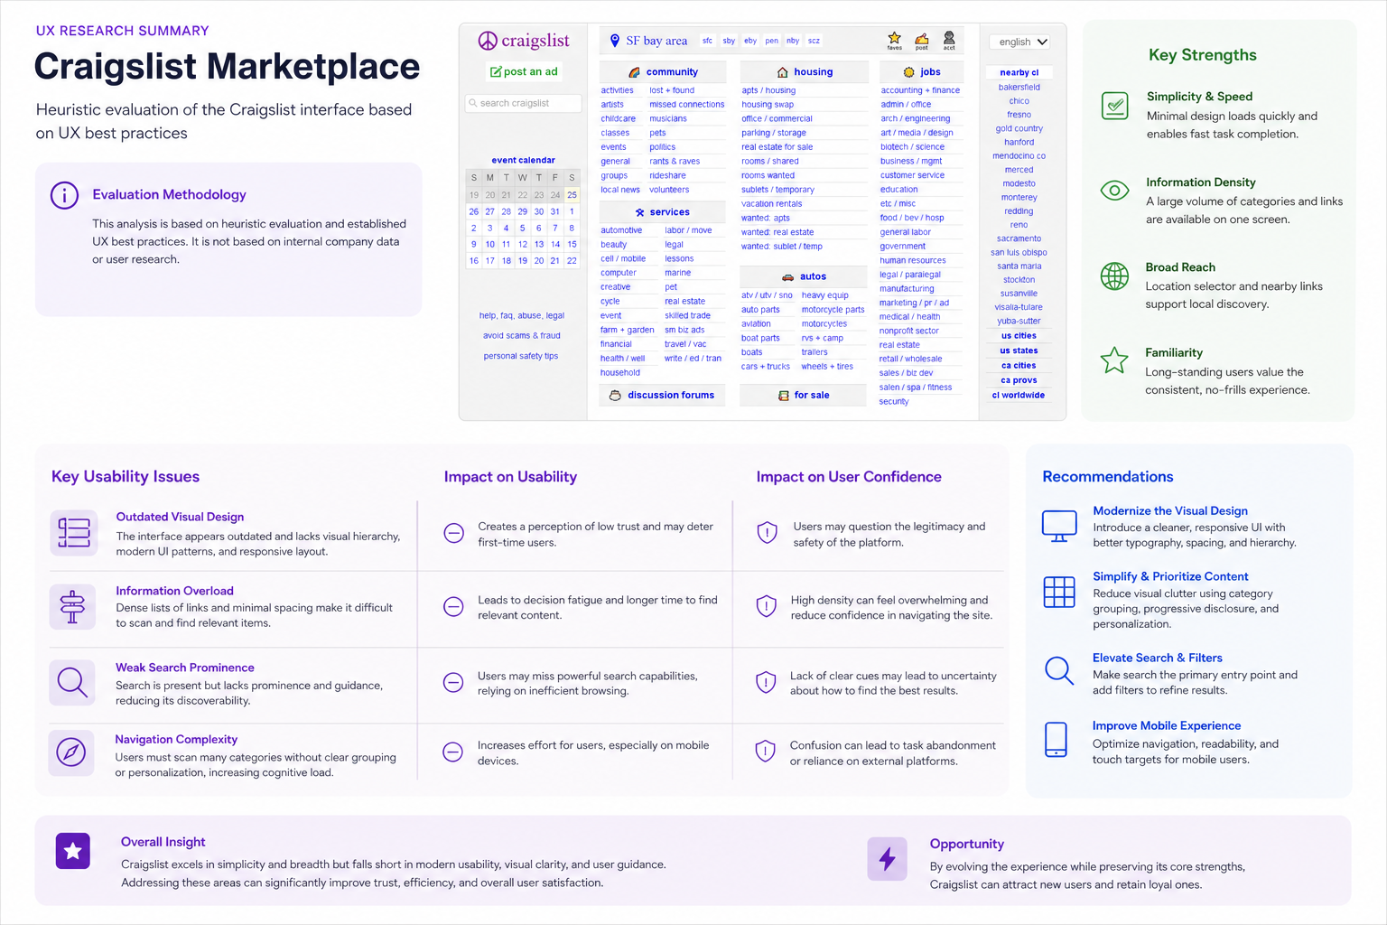Click the for sale section icon
The height and width of the screenshot is (925, 1387).
click(784, 396)
